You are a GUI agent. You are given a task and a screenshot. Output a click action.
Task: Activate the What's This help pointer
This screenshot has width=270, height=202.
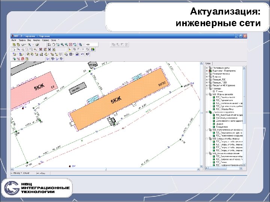(87, 54)
